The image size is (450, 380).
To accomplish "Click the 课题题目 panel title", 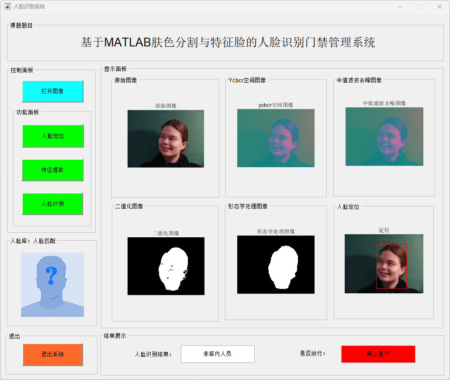I will point(21,25).
